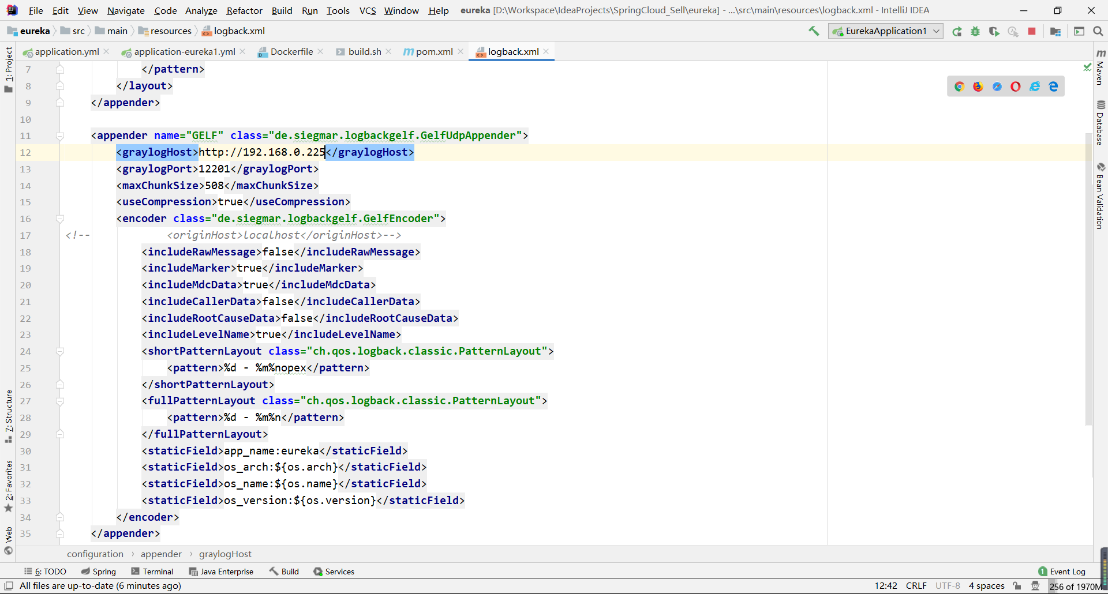Viewport: 1108px width, 594px height.
Task: Open the TODO tool window
Action: 46,572
